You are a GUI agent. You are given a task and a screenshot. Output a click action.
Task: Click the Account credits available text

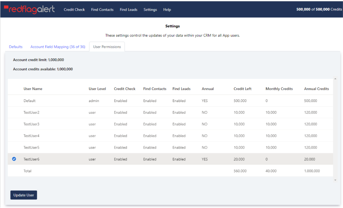coord(43,69)
